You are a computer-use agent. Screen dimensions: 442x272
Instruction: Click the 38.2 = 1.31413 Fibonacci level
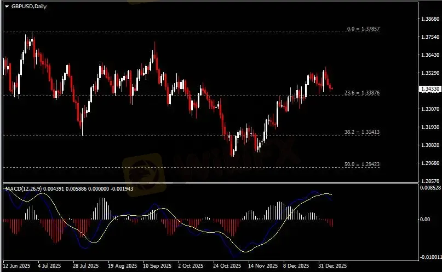click(362, 132)
